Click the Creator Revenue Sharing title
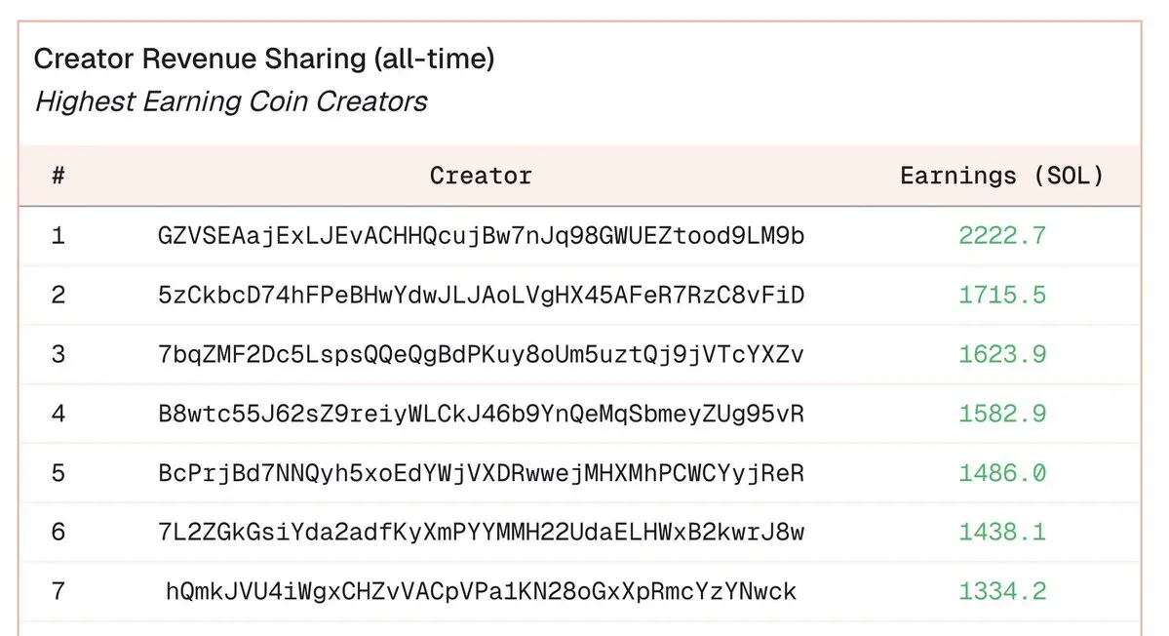Viewport: 1169px width, 636px height. [x=264, y=59]
